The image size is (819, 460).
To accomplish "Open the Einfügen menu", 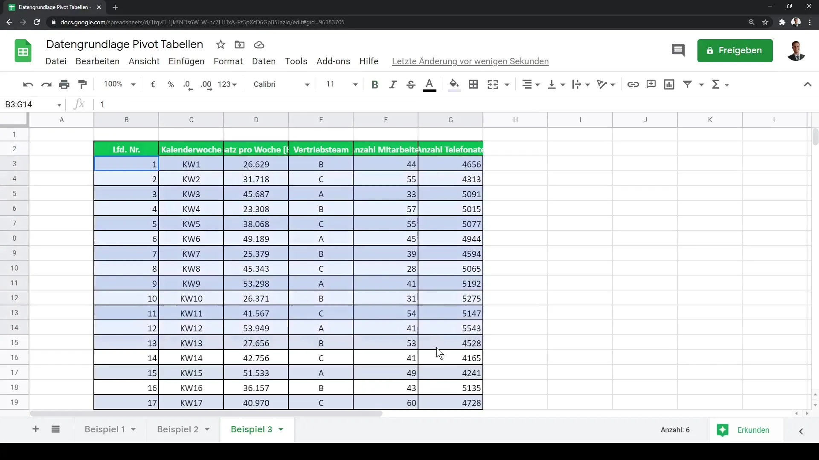I will click(x=186, y=61).
